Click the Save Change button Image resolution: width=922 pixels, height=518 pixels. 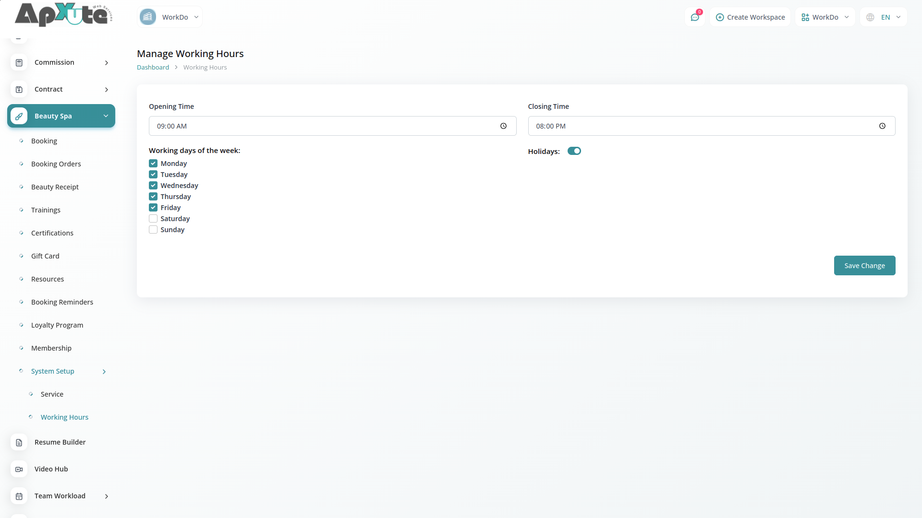pos(864,266)
